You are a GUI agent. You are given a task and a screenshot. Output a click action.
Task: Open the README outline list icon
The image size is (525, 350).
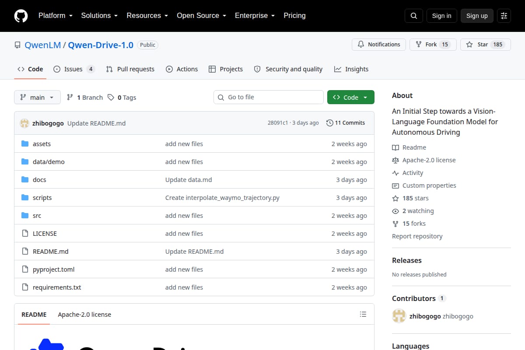(x=363, y=314)
